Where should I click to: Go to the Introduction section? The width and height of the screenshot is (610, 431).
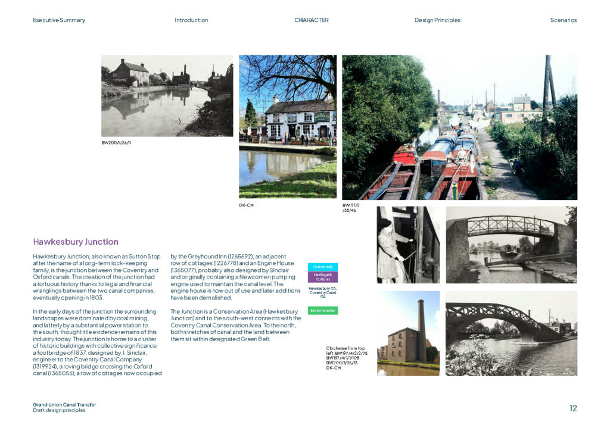pos(191,20)
